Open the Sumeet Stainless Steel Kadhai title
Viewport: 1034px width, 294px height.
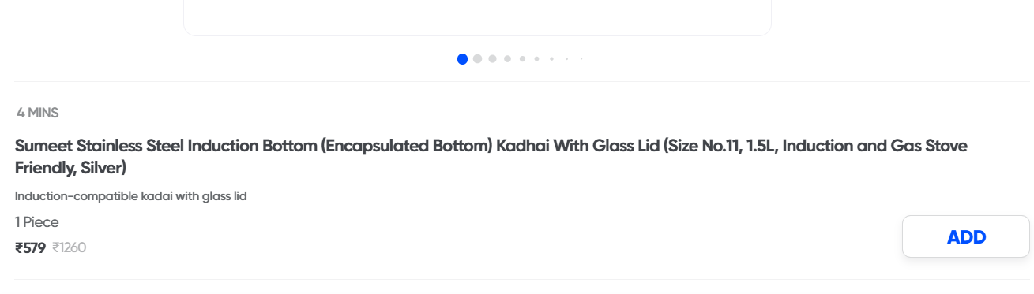pyautogui.click(x=491, y=157)
